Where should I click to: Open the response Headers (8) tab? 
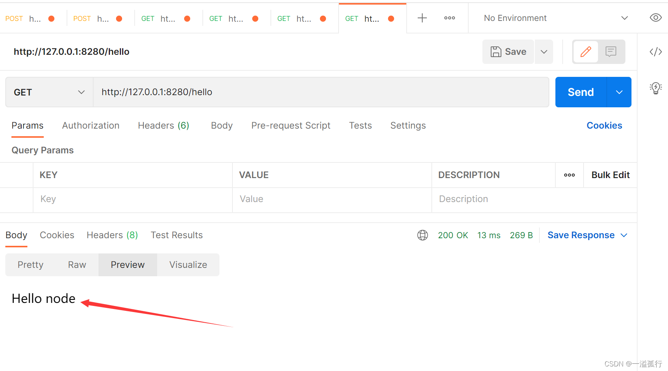[x=112, y=235]
